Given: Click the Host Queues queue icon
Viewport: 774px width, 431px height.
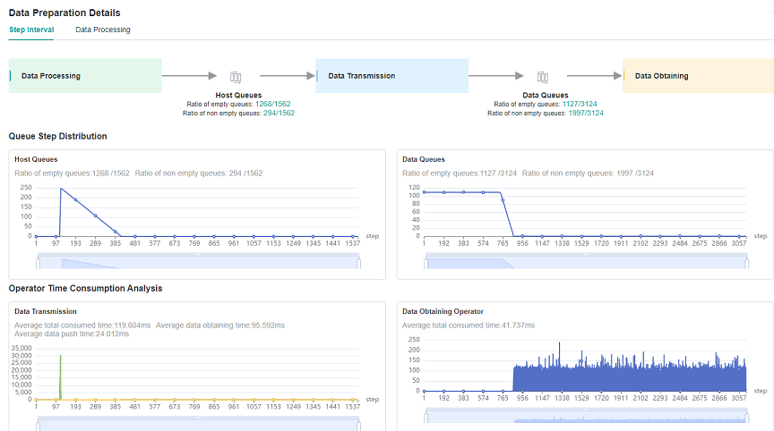Looking at the screenshot, I should 236,77.
